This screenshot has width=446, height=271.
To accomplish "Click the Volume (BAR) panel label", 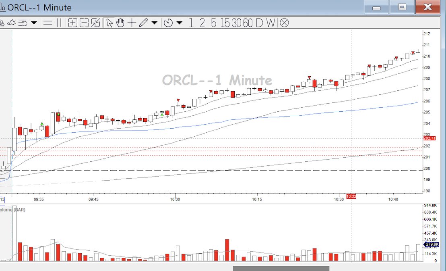I will pos(12,210).
